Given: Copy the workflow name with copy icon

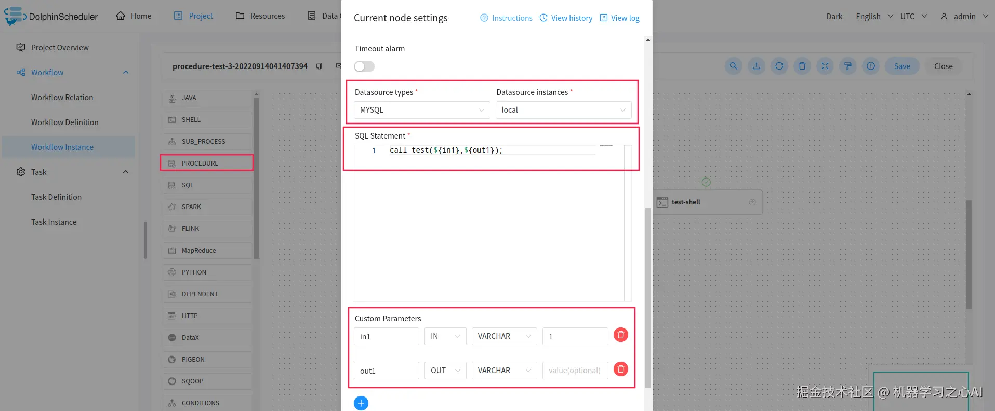Looking at the screenshot, I should (x=319, y=66).
